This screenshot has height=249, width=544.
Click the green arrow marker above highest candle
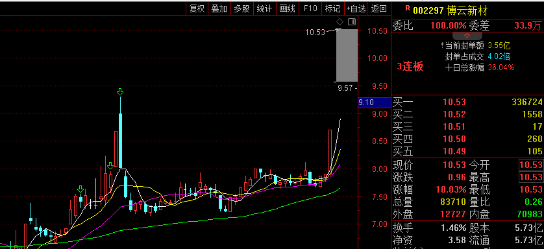click(120, 92)
